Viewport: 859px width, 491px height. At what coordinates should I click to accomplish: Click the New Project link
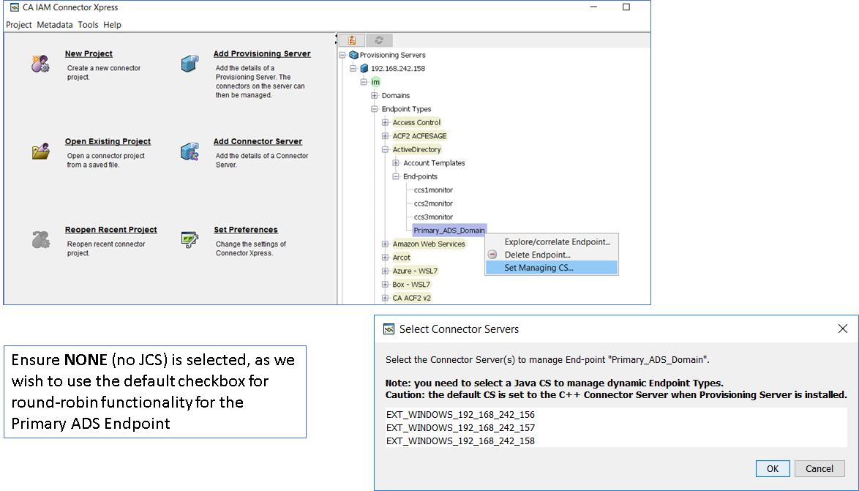[x=89, y=53]
